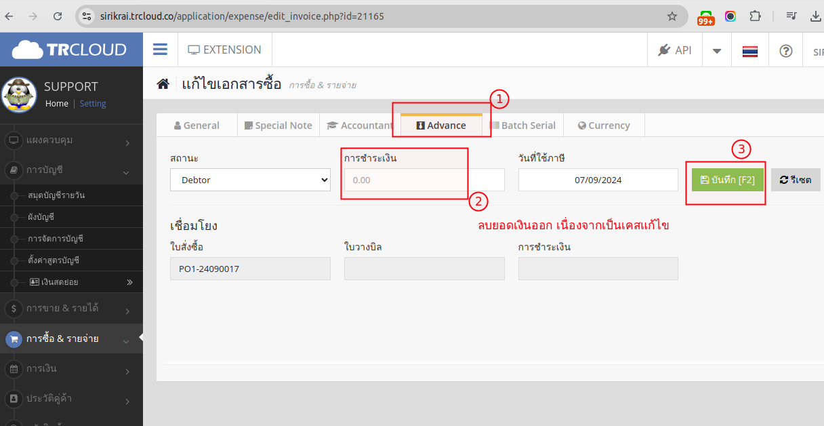Expand การขาย & รายได้ sidebar menu

point(71,309)
